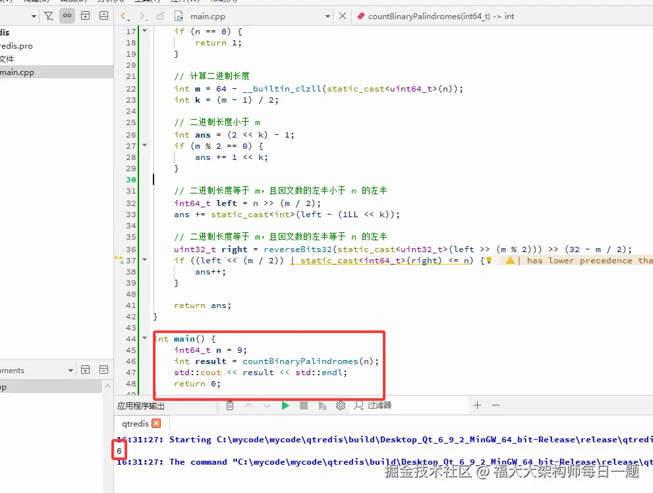The image size is (653, 493).
Task: Click the countBinaryPalindromes(n) call on line 46
Action: [x=310, y=361]
